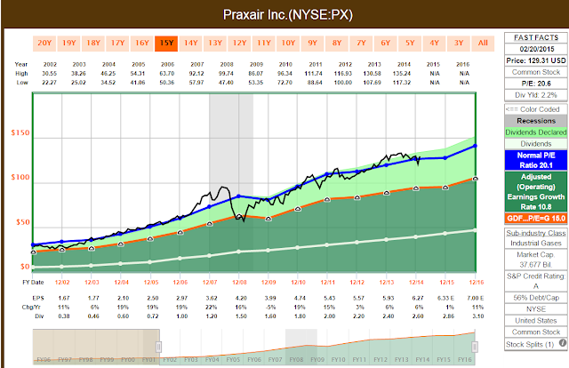Click the $150 axis label
The height and width of the screenshot is (368, 569).
pos(20,132)
